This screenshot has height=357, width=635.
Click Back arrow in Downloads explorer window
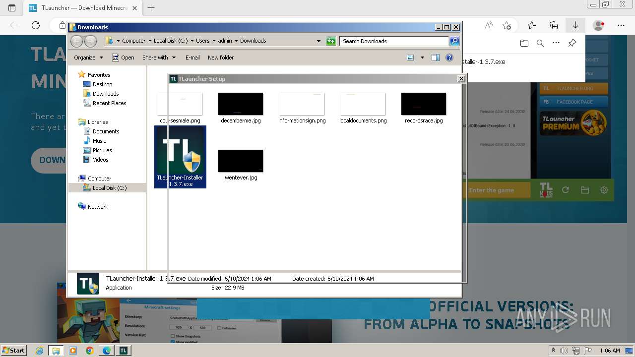pyautogui.click(x=76, y=41)
